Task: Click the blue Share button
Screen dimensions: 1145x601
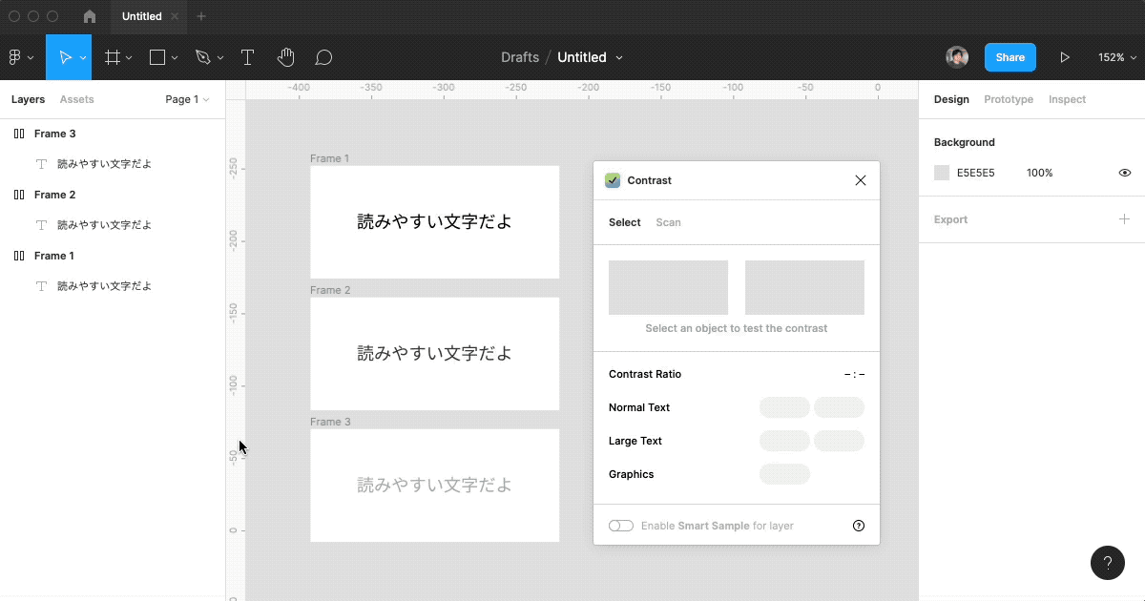Action: pos(1010,57)
